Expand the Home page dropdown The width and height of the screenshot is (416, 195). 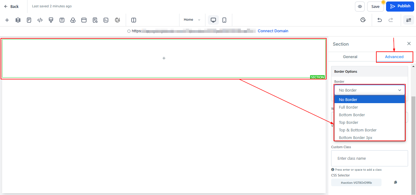point(192,20)
